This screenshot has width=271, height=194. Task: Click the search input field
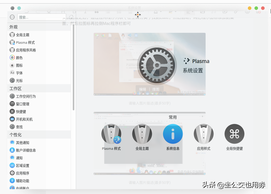point(41,17)
